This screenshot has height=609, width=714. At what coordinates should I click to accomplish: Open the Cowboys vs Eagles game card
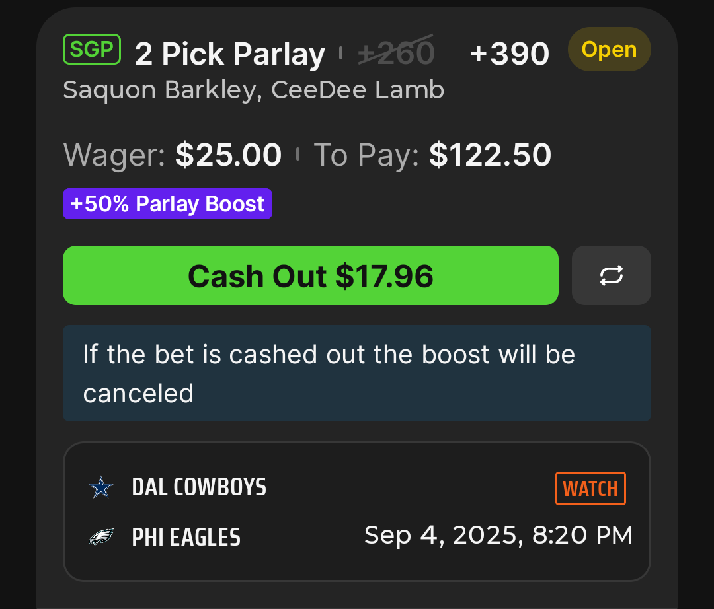(357, 512)
